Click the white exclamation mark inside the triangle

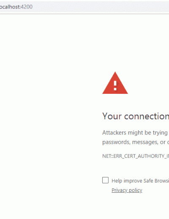point(115,85)
